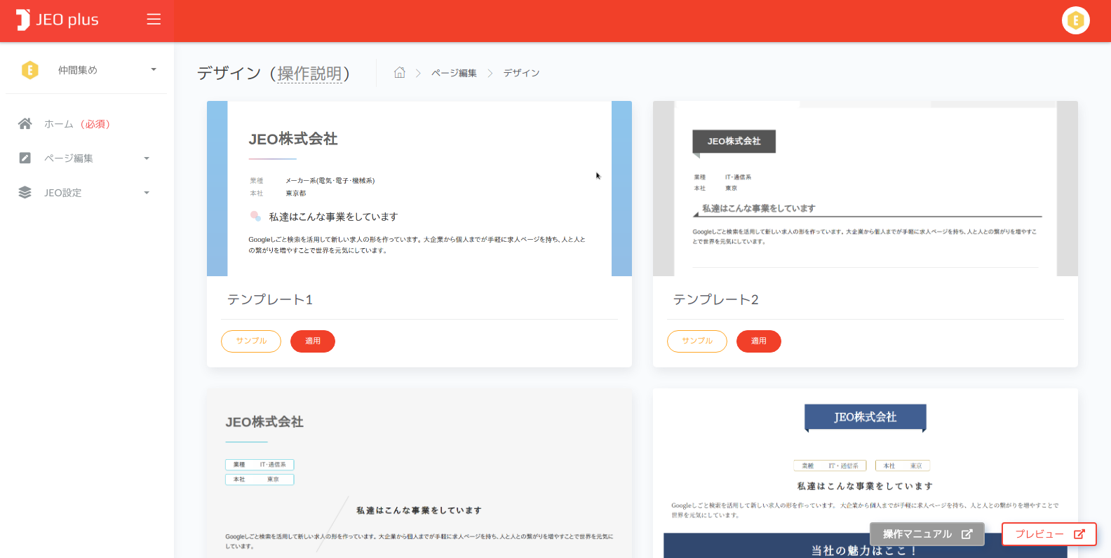This screenshot has height=558, width=1111.
Task: Expand the JEO設定 submenu arrow
Action: click(x=147, y=193)
